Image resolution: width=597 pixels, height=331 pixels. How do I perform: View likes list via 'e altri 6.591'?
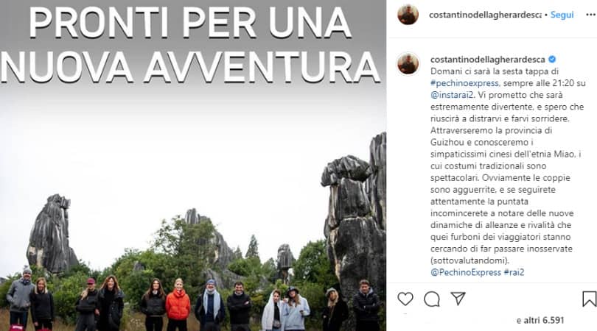(x=540, y=321)
